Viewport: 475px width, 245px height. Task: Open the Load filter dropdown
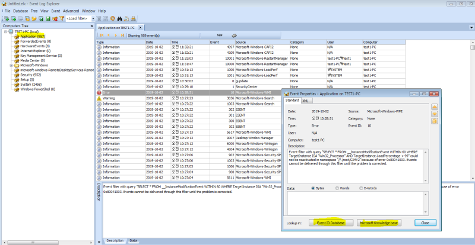[x=93, y=19]
